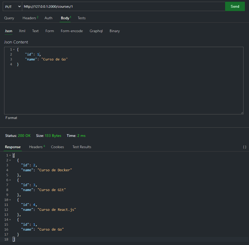
Task: Collapse response object fold arrow on line 6
Action: pyautogui.click(x=10, y=180)
